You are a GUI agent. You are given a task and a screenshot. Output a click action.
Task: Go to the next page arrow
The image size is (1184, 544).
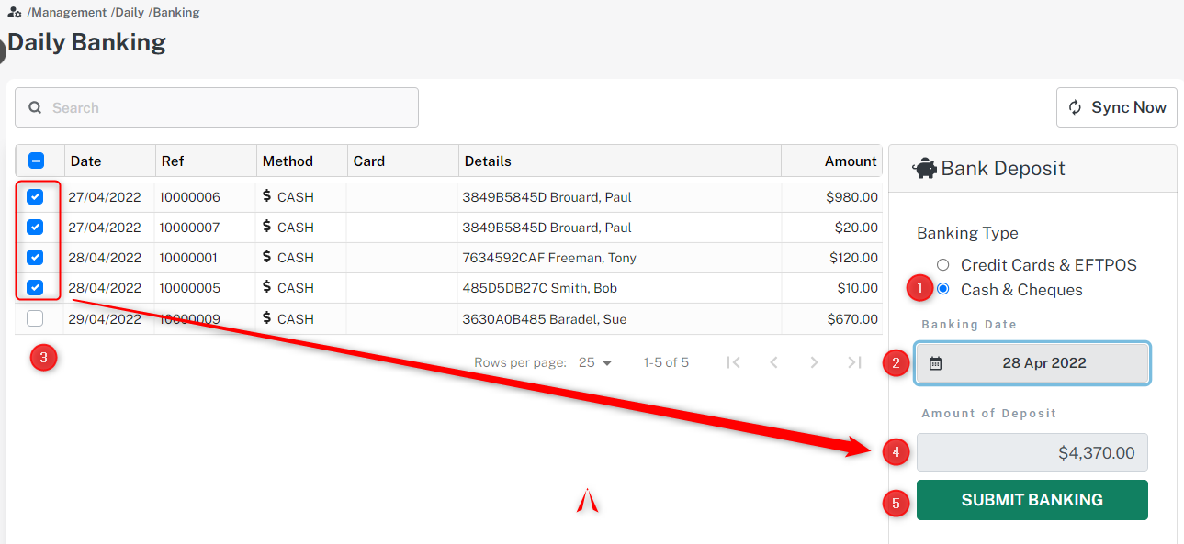pos(814,362)
